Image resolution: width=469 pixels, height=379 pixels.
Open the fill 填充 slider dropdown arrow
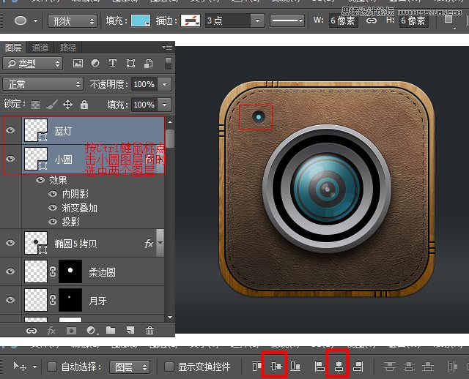[x=164, y=105]
